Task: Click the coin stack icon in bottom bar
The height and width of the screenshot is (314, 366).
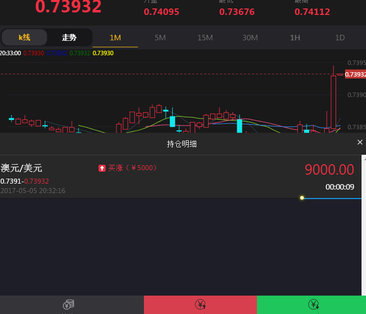Action: coord(68,304)
